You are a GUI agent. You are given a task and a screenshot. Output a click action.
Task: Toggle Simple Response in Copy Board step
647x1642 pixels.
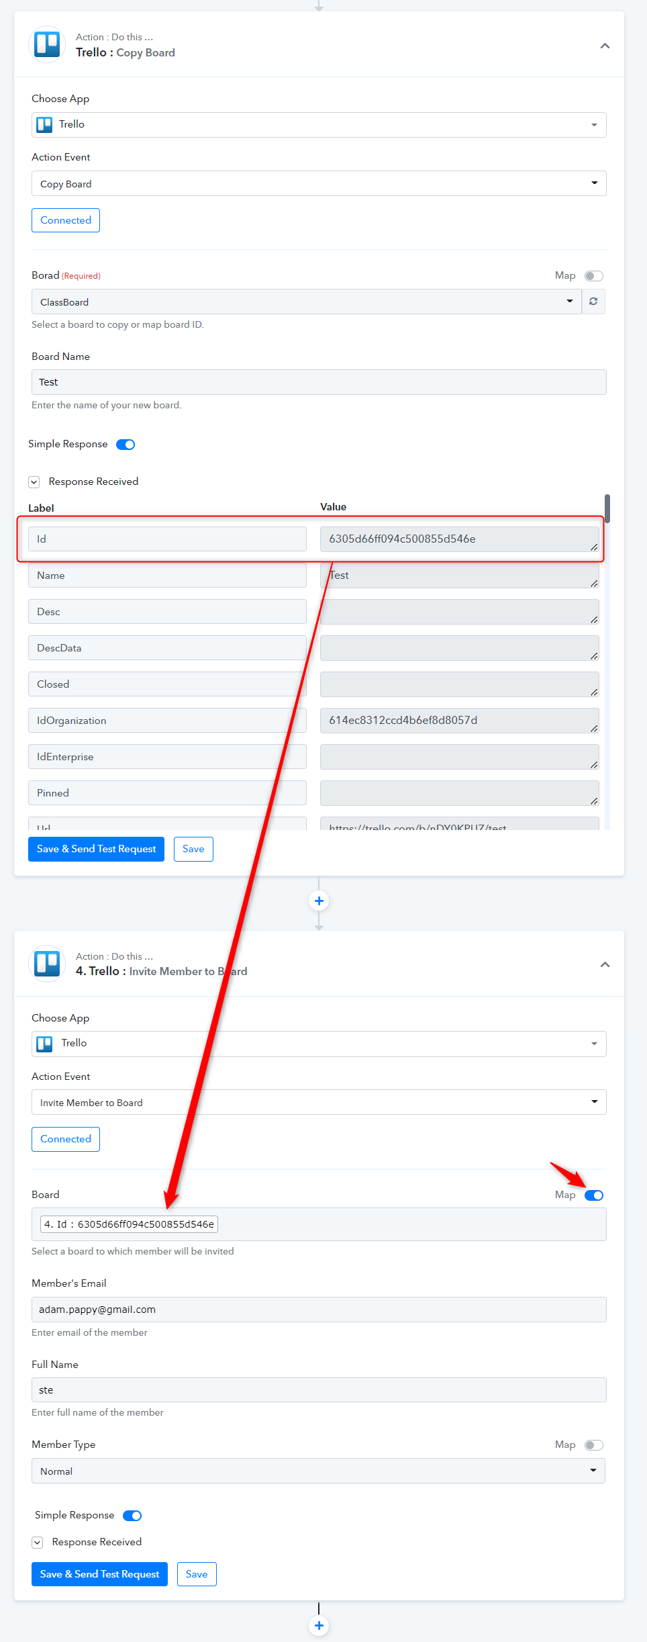126,445
